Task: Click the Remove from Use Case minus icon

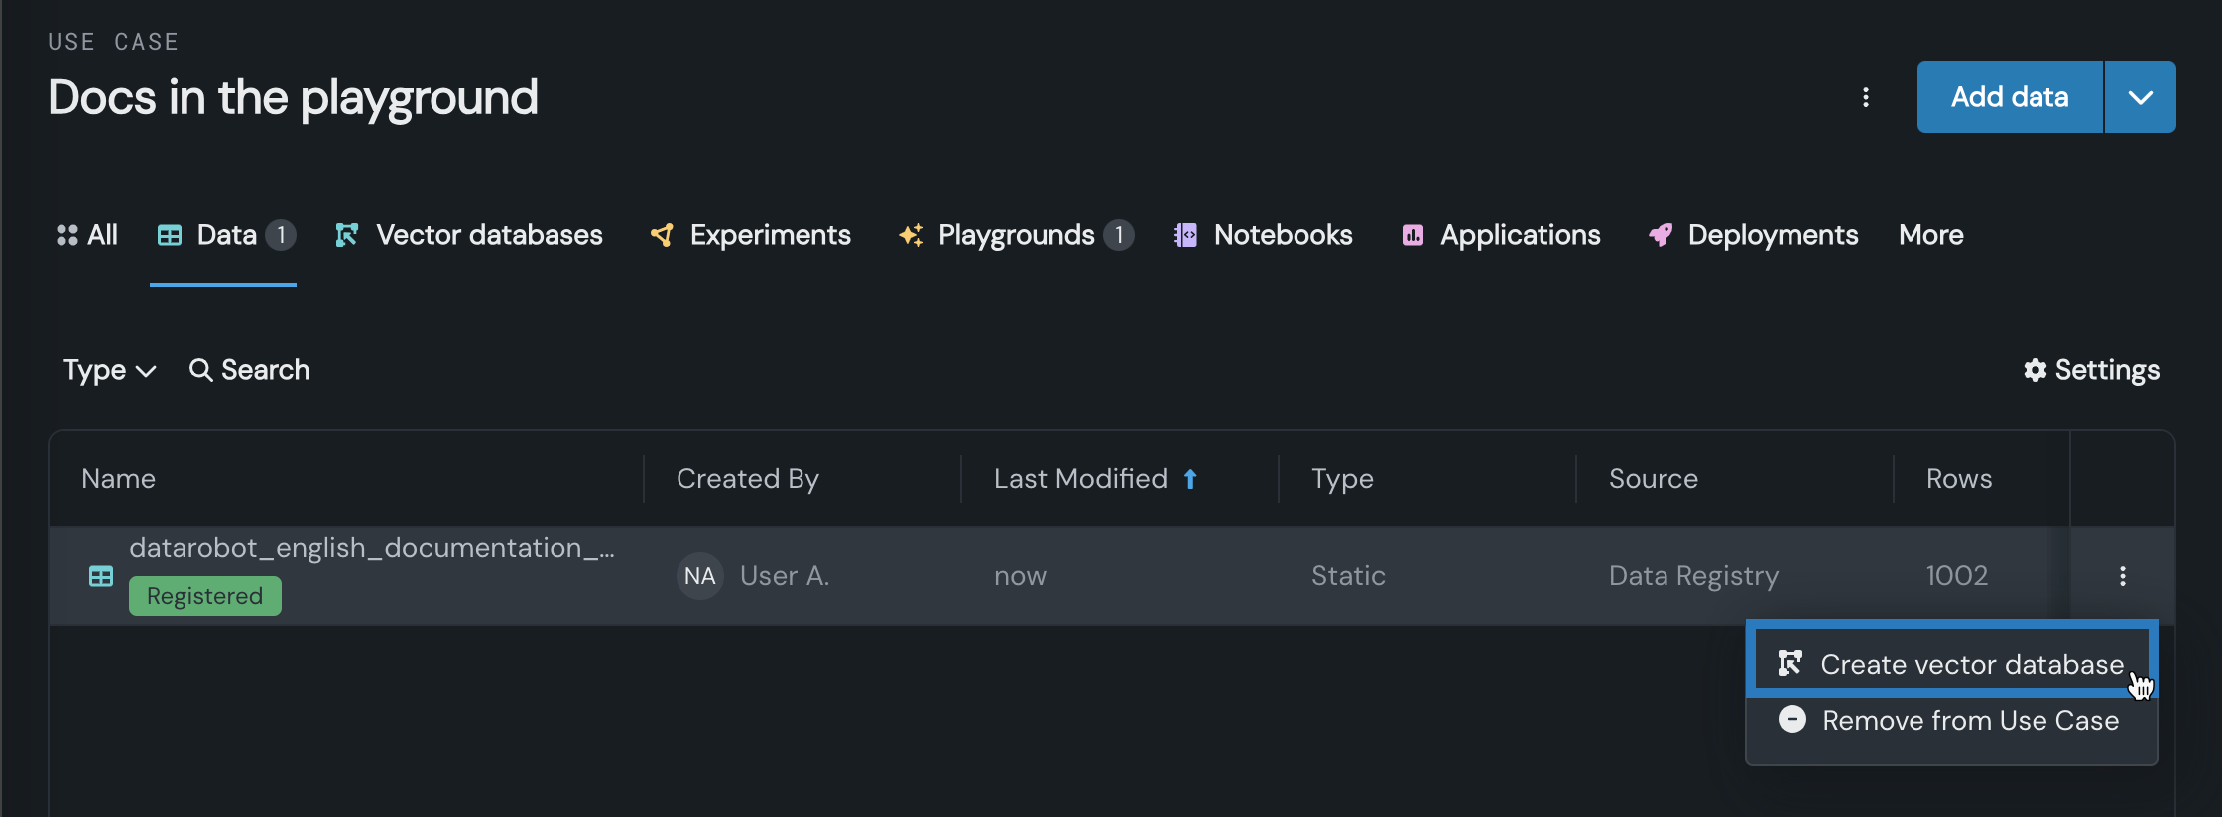Action: coord(1791,720)
